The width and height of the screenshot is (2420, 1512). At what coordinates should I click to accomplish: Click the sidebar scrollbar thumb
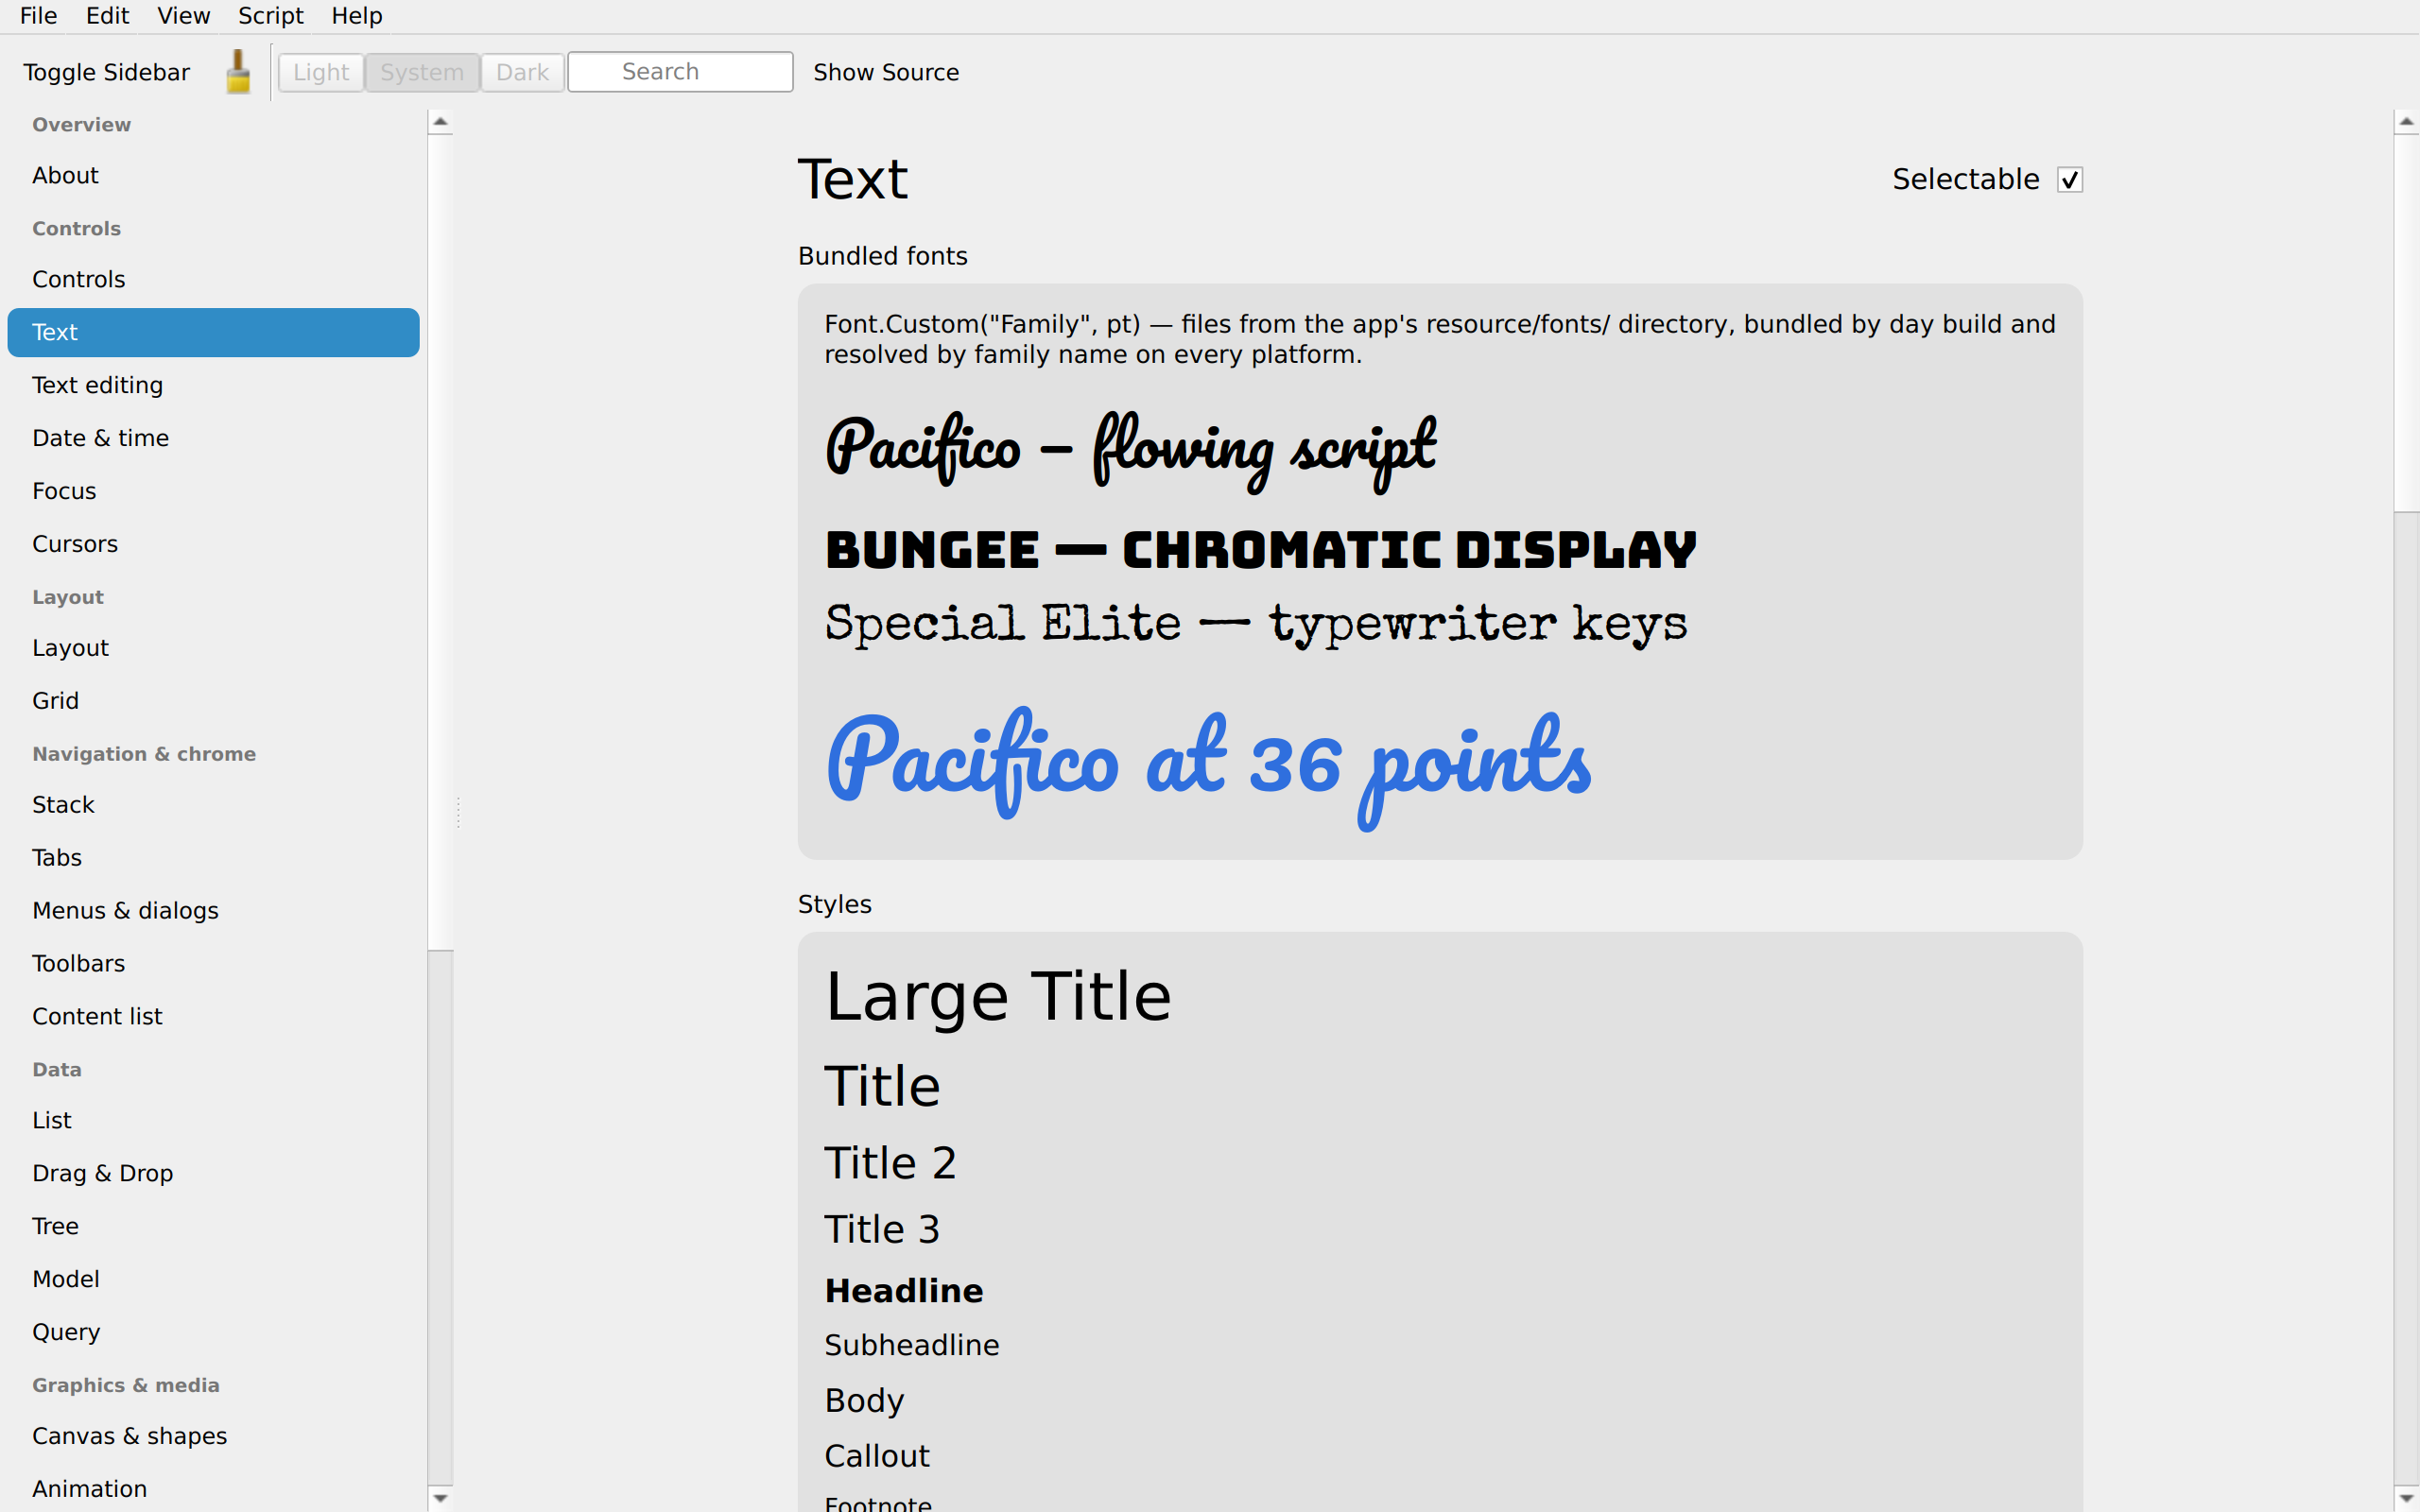pyautogui.click(x=440, y=542)
